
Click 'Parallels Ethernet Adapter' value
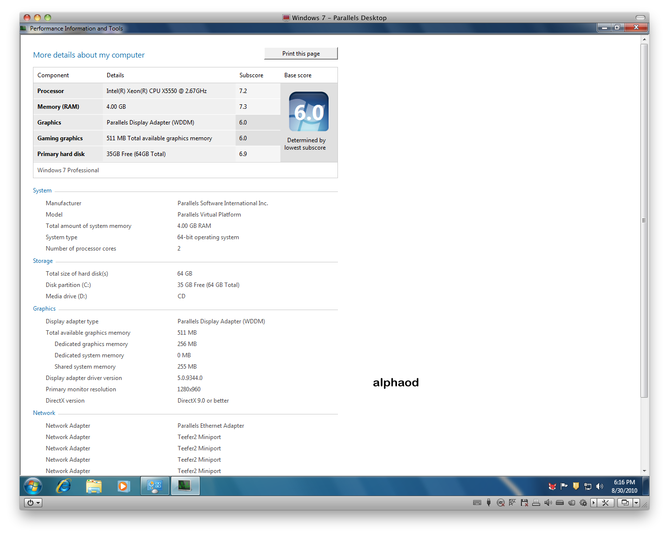pos(211,426)
